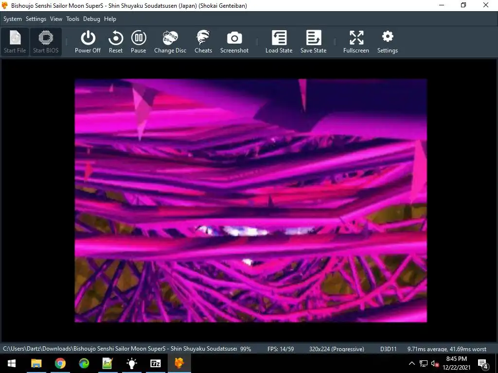The height and width of the screenshot is (373, 498).
Task: Click the DuckStation icon in the title bar
Action: (4, 5)
